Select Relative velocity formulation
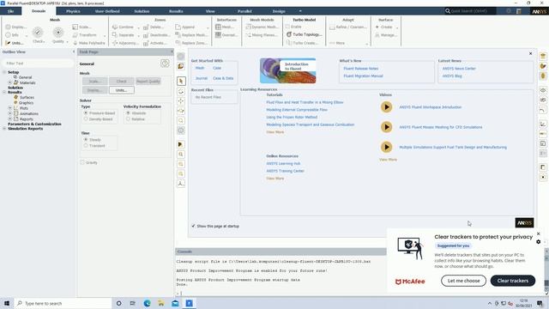Viewport: 549px width, 309px height. point(128,119)
